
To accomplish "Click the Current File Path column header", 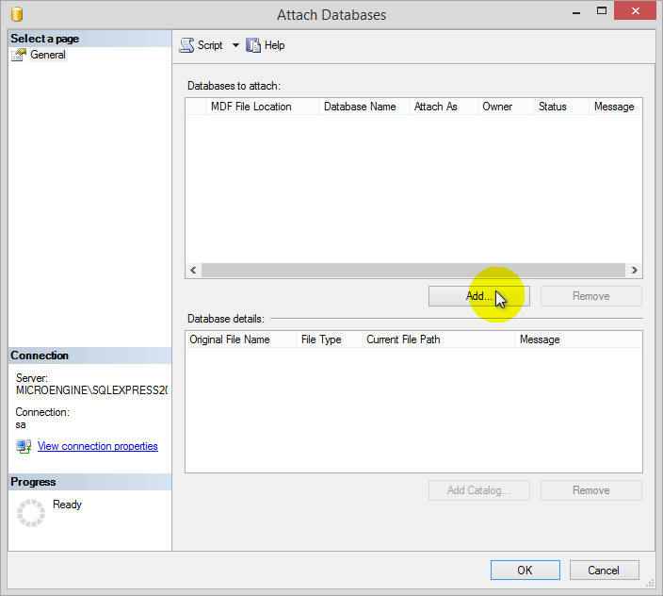I will [x=403, y=339].
